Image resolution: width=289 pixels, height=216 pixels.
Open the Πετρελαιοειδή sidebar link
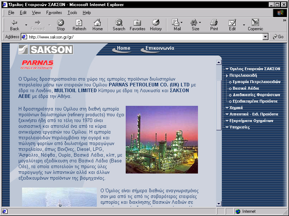pyautogui.click(x=243, y=76)
